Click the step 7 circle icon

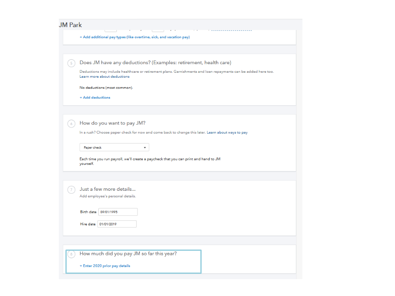71,190
